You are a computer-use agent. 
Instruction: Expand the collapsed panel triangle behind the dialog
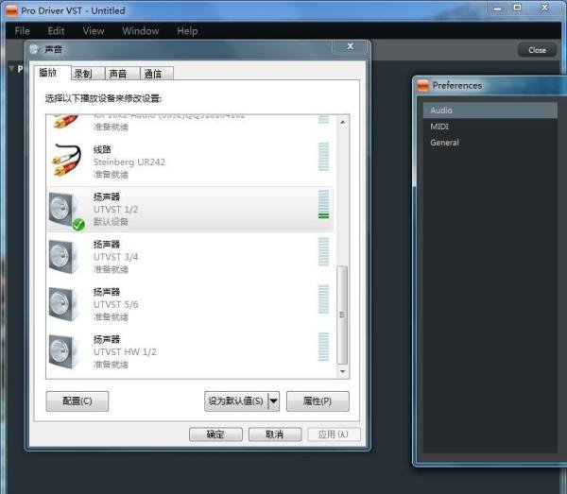tap(11, 68)
